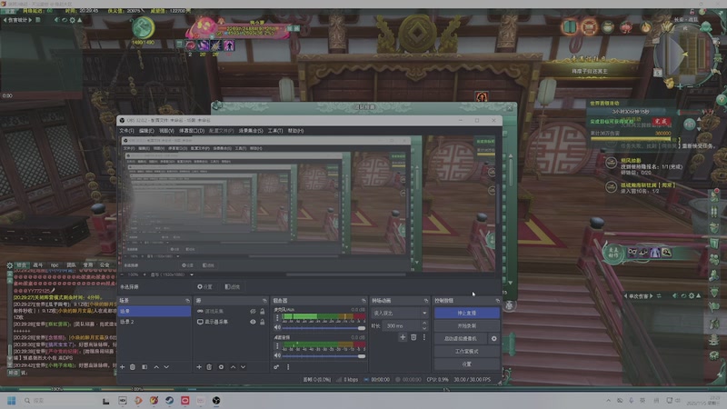Switch game chat to npc tab
This screenshot has height=409, width=727.
55,265
